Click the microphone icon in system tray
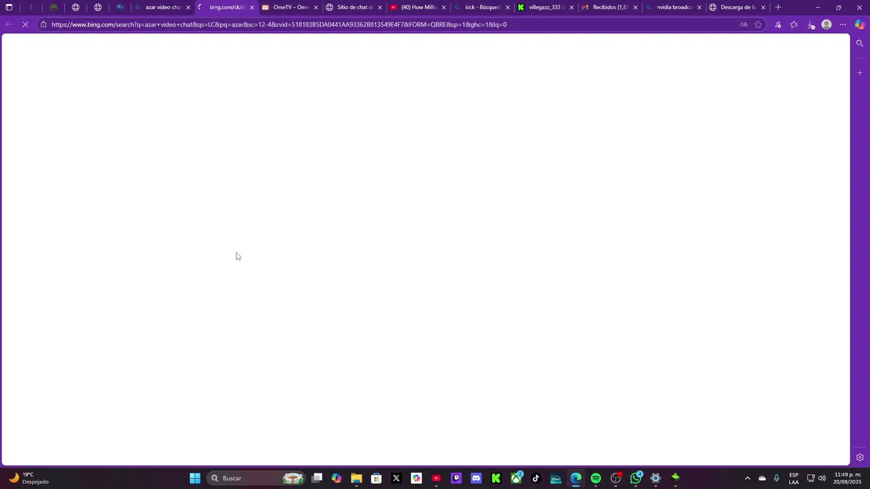 777,478
